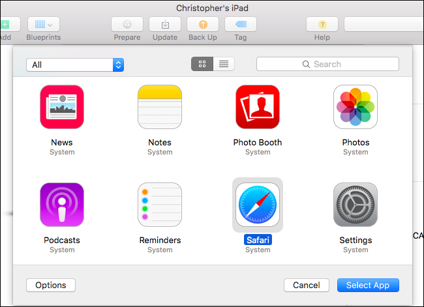Click the Photos name label
Viewport: 424px width, 307px height.
point(356,143)
